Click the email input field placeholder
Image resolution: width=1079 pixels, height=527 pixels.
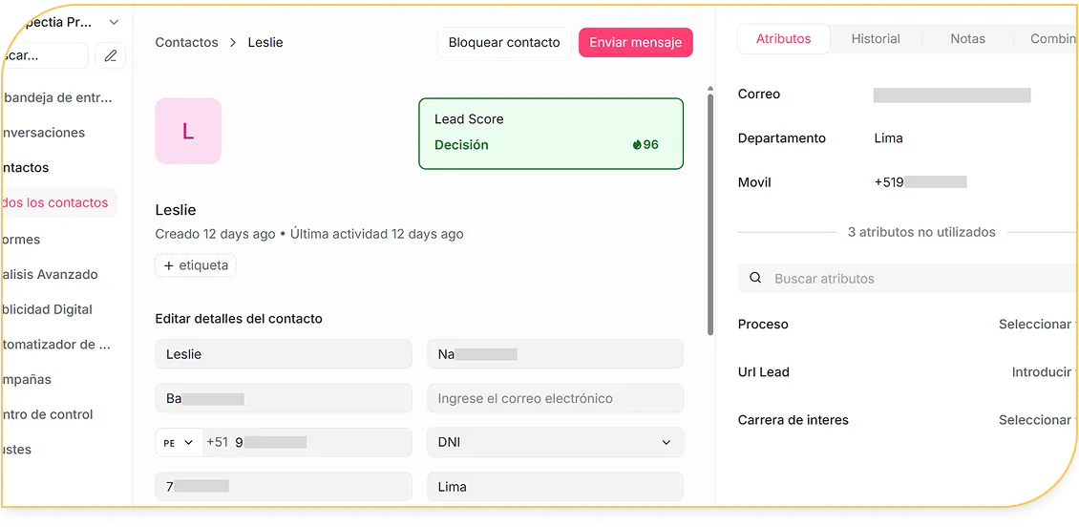[x=555, y=398]
